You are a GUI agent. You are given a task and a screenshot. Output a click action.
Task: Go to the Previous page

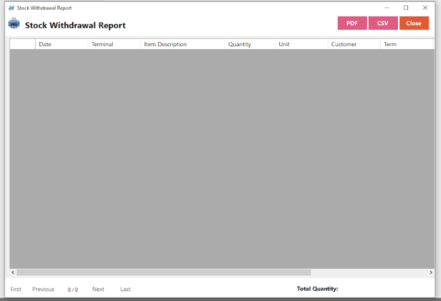43,289
